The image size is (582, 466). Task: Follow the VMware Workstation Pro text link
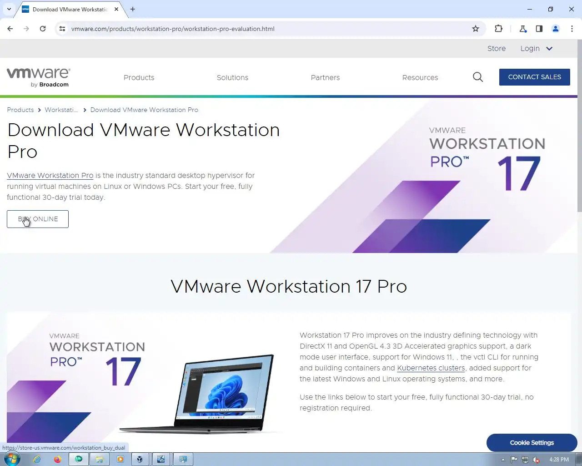50,175
